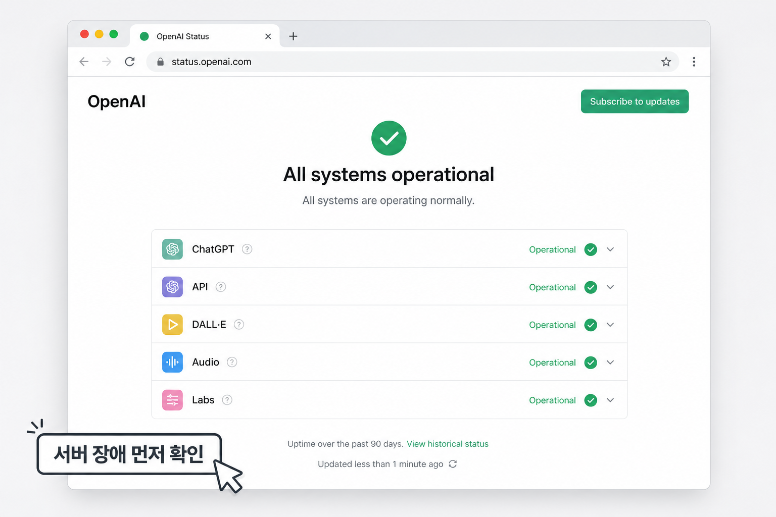The width and height of the screenshot is (776, 517).
Task: Click the Labs service name
Action: point(203,400)
